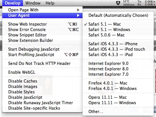Select Show Error Console

click(42, 30)
